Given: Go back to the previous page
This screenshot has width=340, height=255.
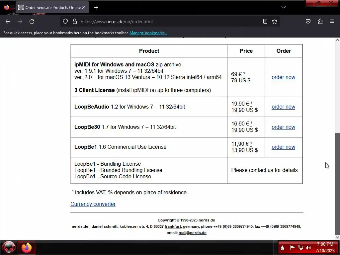Looking at the screenshot, I should click(x=8, y=22).
